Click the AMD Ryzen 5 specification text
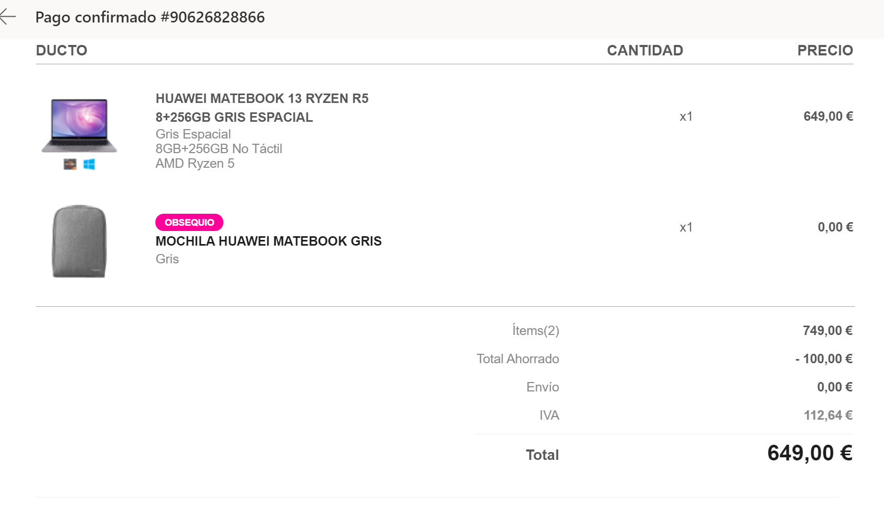The width and height of the screenshot is (884, 520). (195, 164)
